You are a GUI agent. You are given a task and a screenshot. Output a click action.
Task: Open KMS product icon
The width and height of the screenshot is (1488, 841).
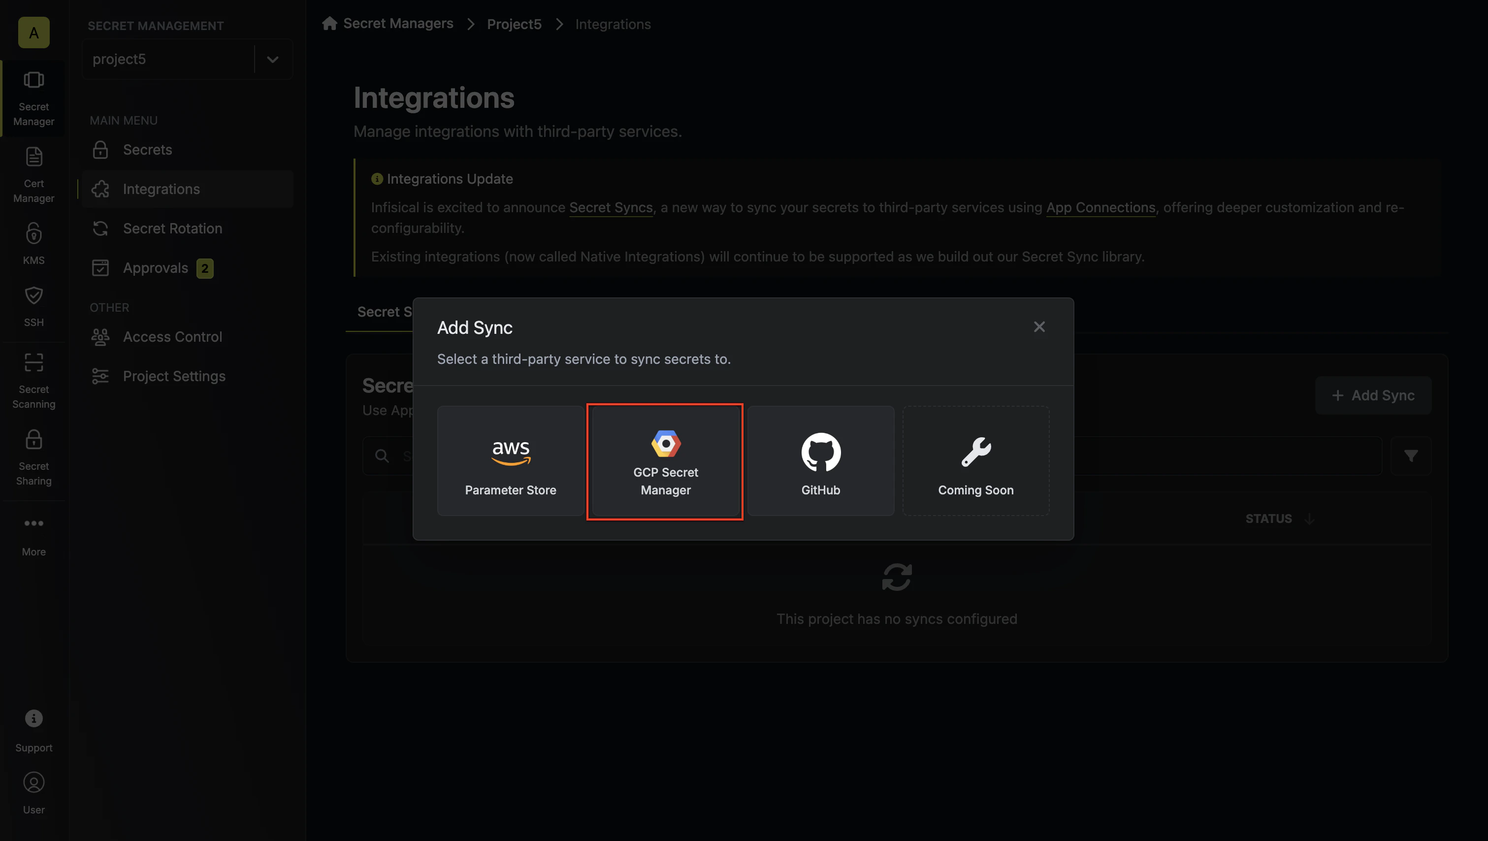point(33,244)
